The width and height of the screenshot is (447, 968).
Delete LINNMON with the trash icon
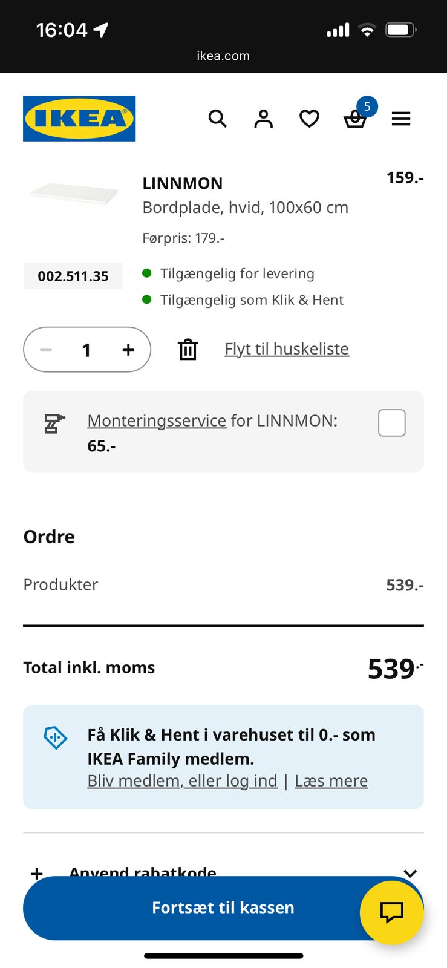point(188,350)
